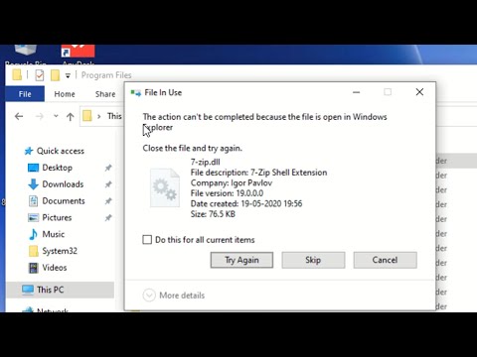
Task: Click the Pictures icon in sidebar
Action: (33, 217)
